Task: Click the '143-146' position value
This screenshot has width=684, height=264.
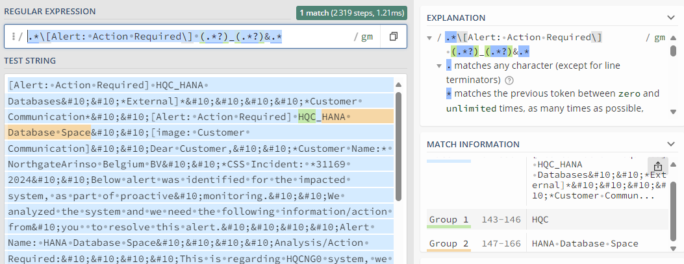Action: point(501,219)
